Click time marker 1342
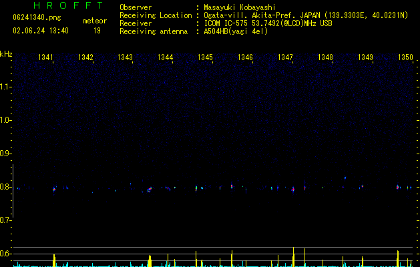Viewport: 420px width, 267px height. 85,57
